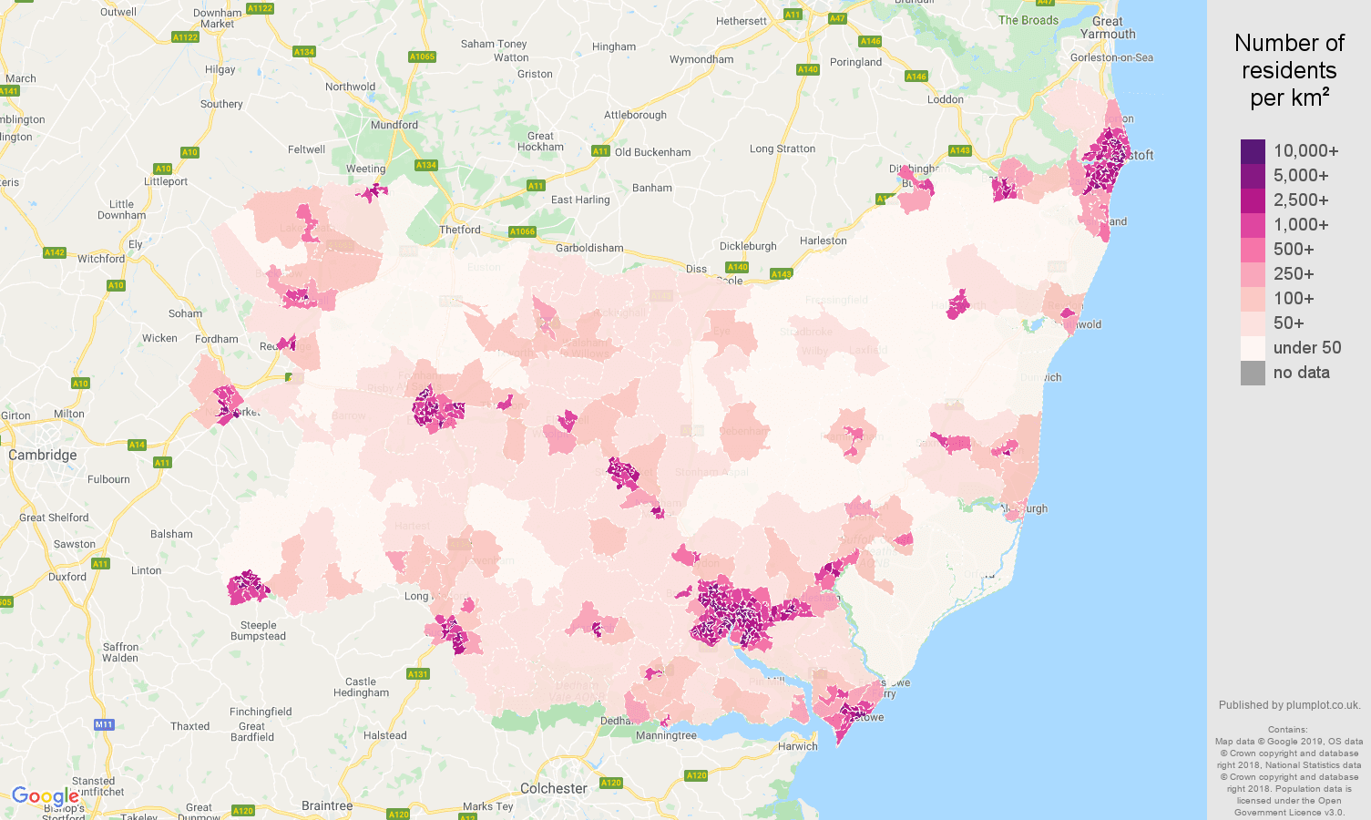Select the 1,000+ legend color swatch
The width and height of the screenshot is (1371, 820).
[1253, 225]
